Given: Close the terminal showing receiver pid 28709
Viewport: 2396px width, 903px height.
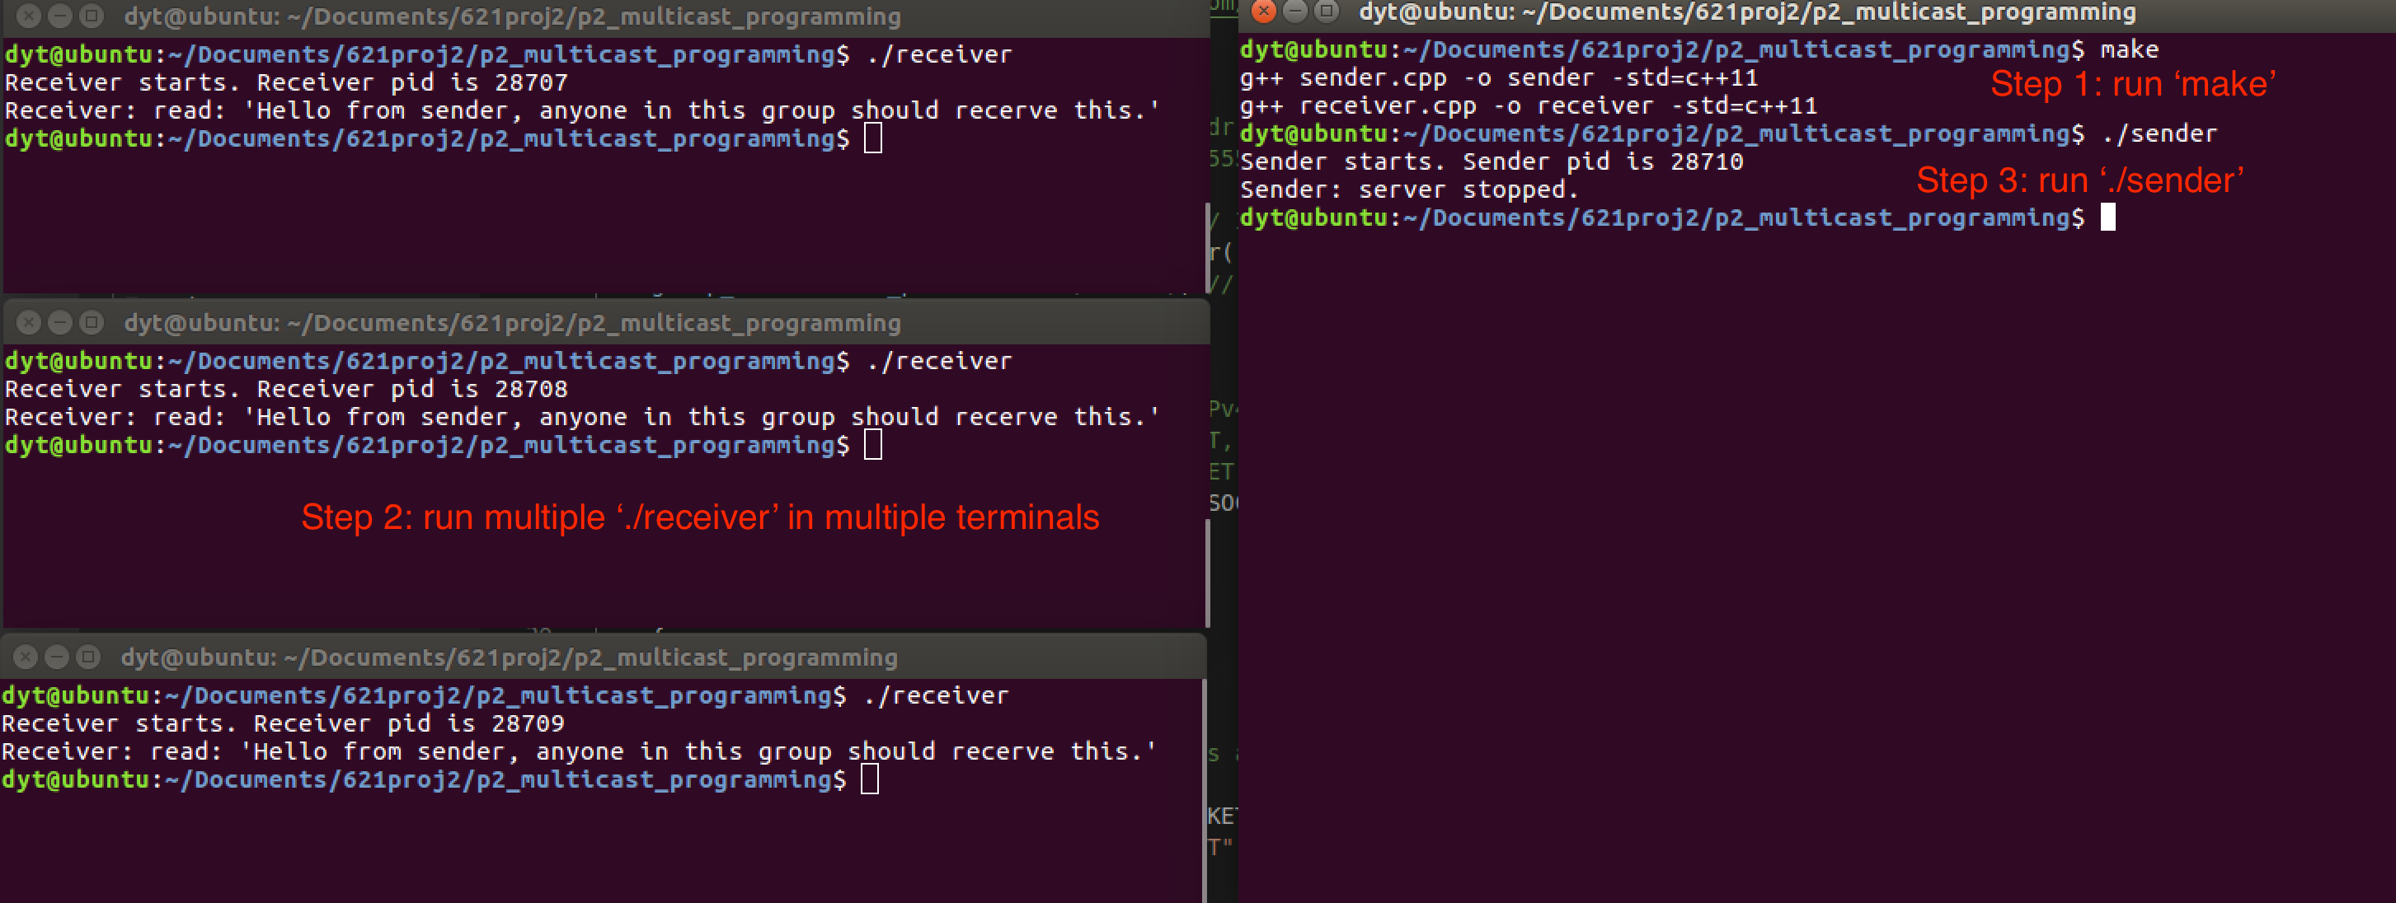Looking at the screenshot, I should 26,657.
